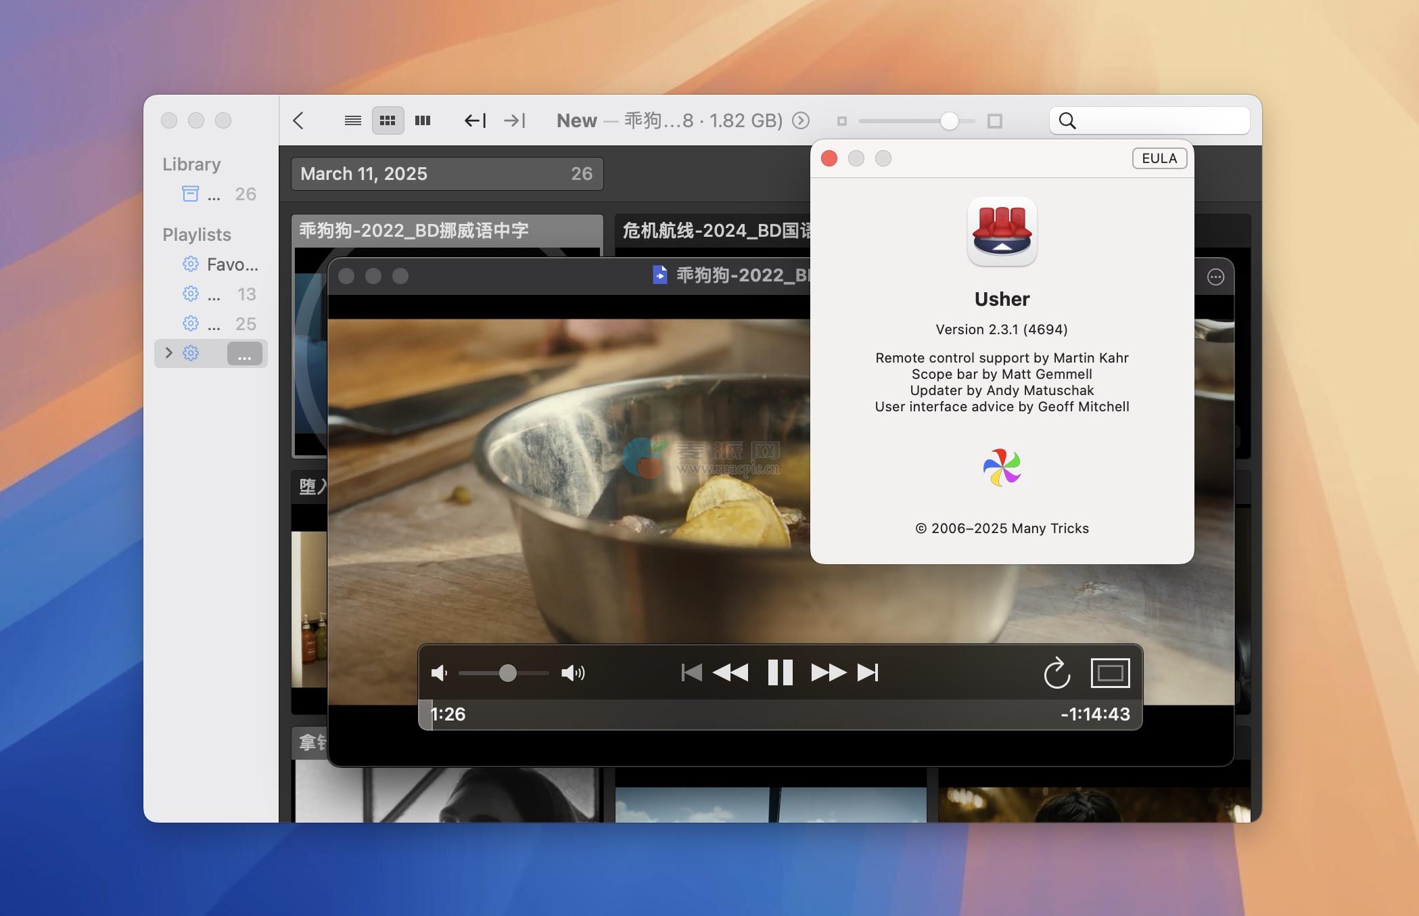Jump to first item arrow
1419x916 pixels.
(475, 120)
